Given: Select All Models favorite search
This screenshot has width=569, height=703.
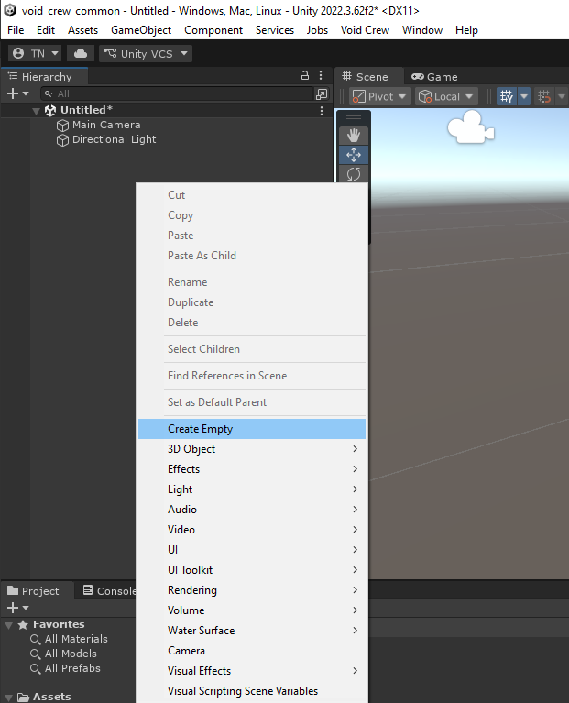Looking at the screenshot, I should click(x=63, y=654).
